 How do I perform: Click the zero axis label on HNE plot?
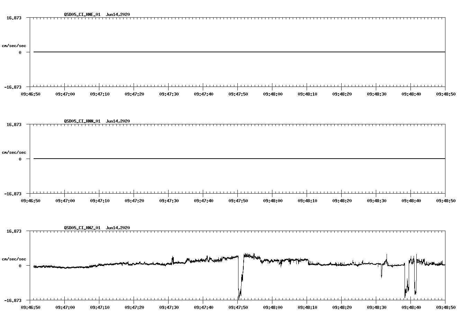tap(20, 52)
